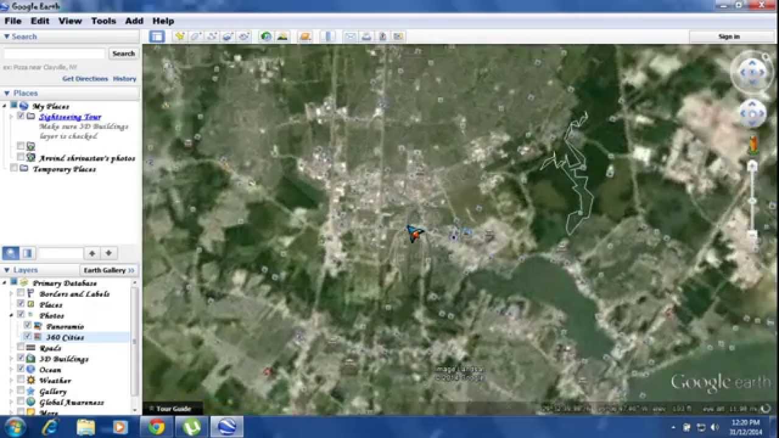This screenshot has height=438, width=779.
Task: Expand the 3D Buildings node
Action: click(11, 359)
